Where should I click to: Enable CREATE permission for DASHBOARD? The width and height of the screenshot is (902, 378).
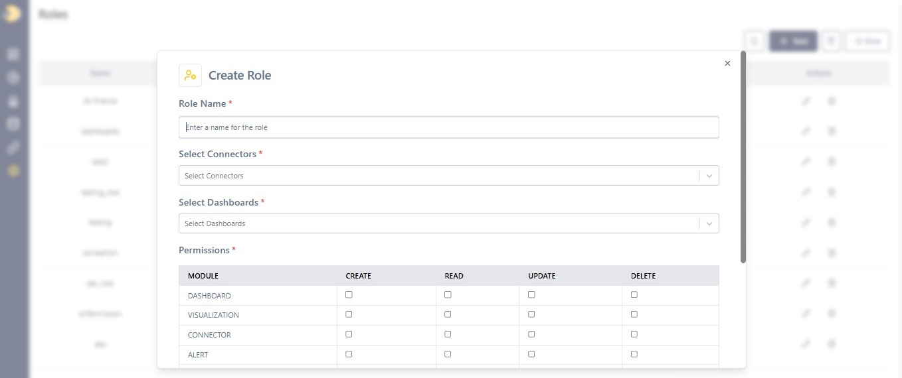[x=349, y=294]
